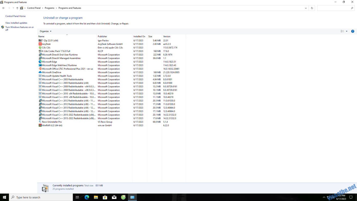Screen dimensions: 357x201
Task: Open recent locations dropdown arrow
Action: tap(13, 8)
